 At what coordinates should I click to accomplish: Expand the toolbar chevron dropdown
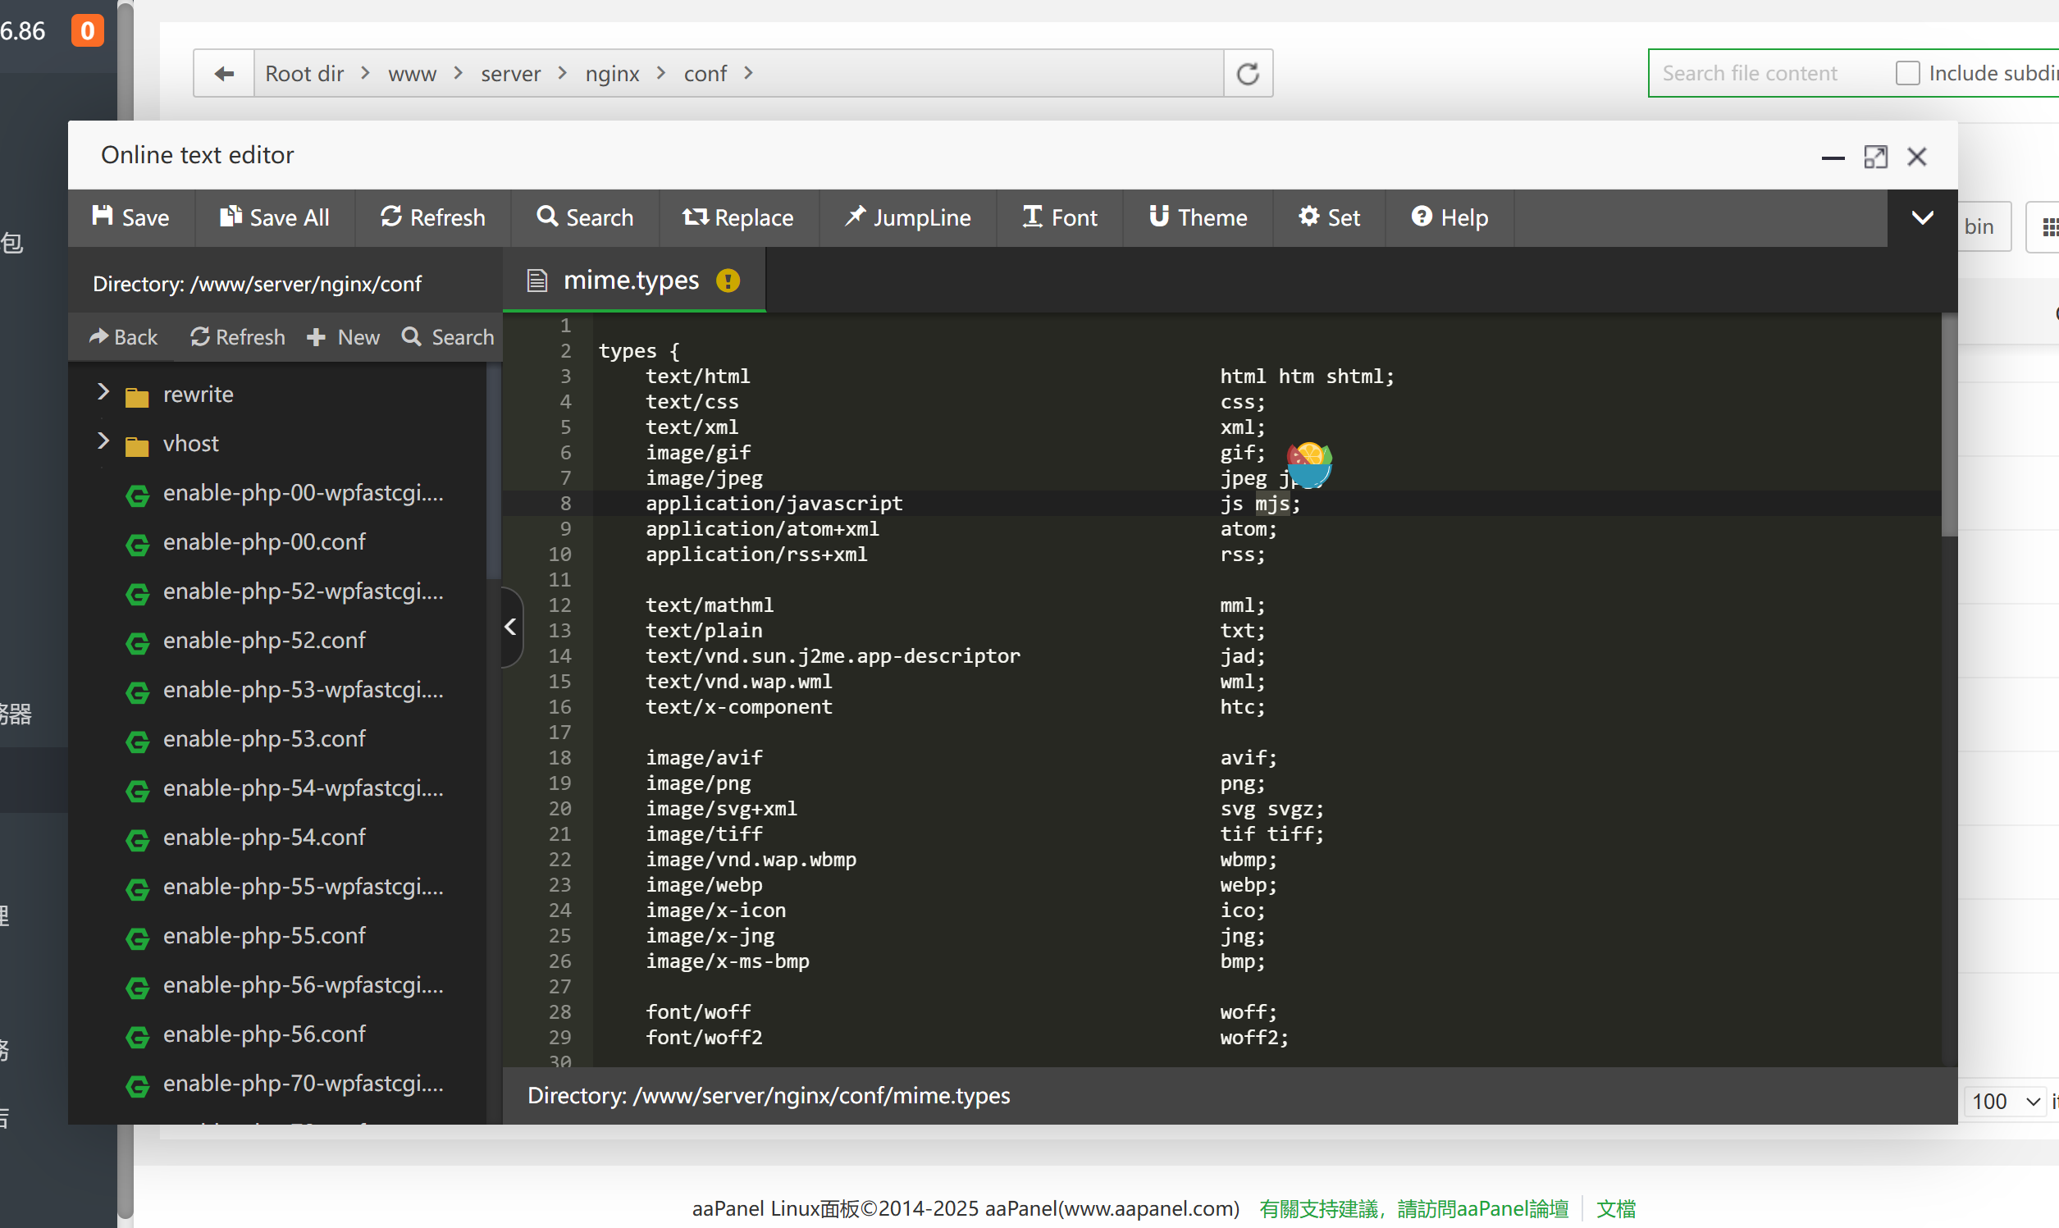point(1922,217)
